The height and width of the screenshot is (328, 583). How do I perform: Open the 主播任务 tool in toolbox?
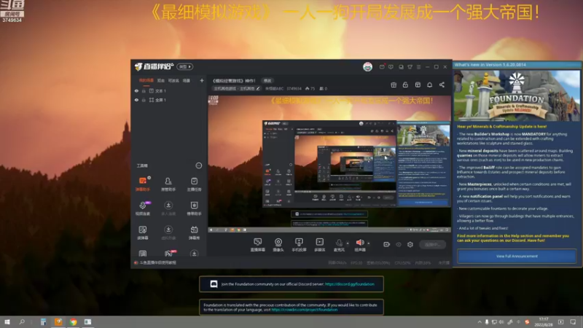click(x=194, y=184)
